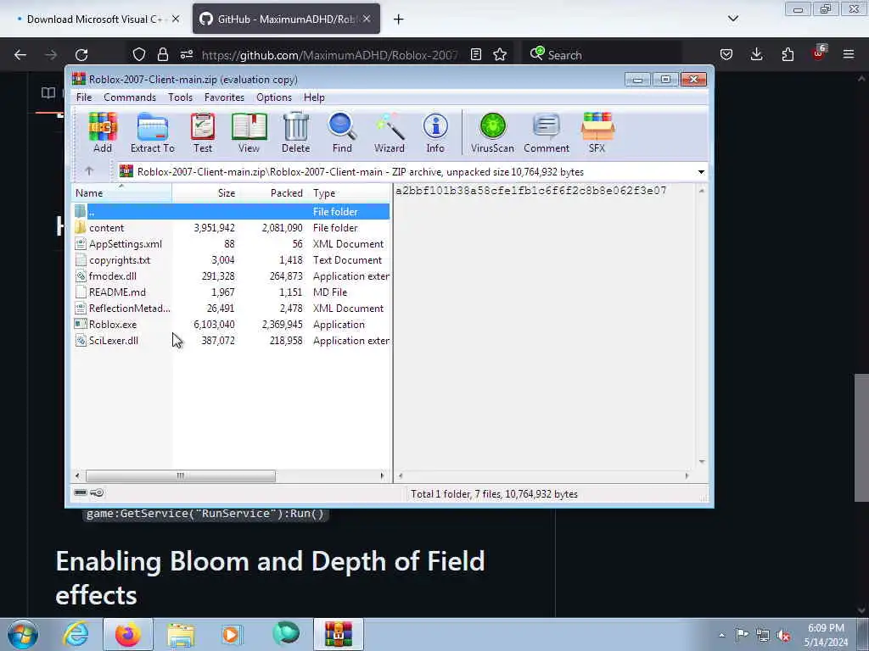869x651 pixels.
Task: Click the comment pane down scroll arrow
Action: tap(702, 462)
